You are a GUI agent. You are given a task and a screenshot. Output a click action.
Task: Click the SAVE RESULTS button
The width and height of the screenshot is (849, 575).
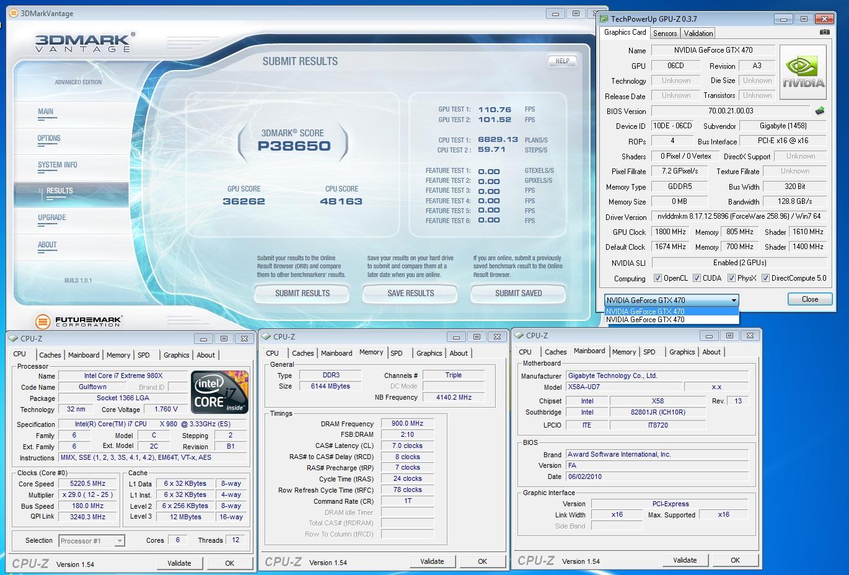pyautogui.click(x=411, y=294)
